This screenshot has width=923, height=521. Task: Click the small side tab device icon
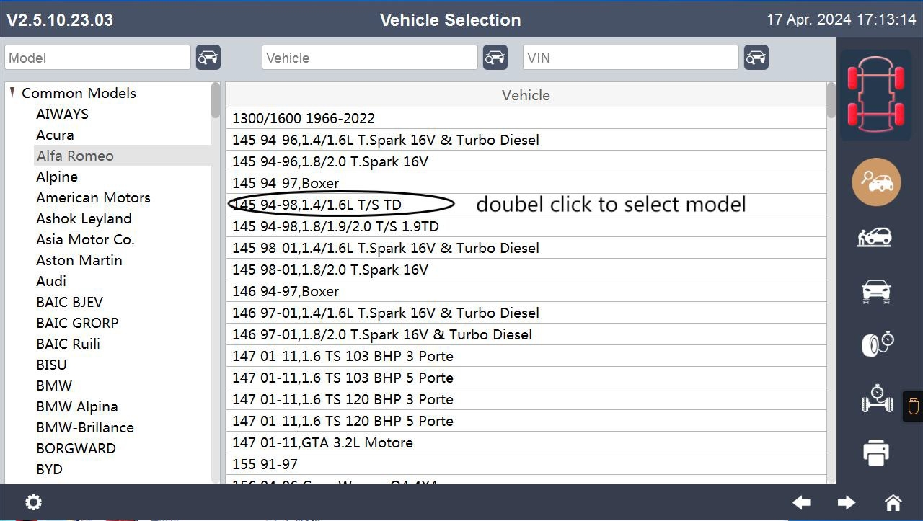click(x=913, y=406)
